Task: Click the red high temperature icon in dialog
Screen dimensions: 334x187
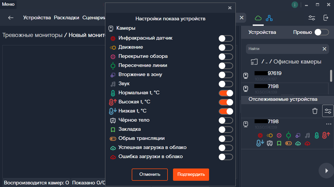Action: coord(113,102)
